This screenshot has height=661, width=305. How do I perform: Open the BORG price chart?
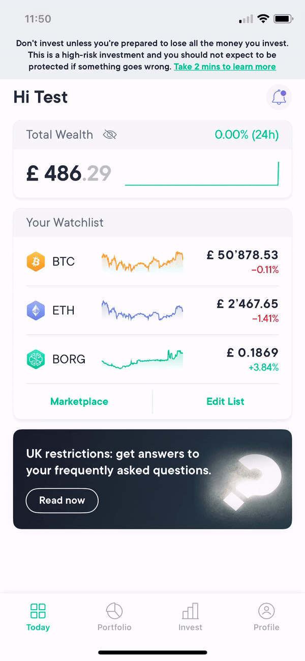coord(142,359)
